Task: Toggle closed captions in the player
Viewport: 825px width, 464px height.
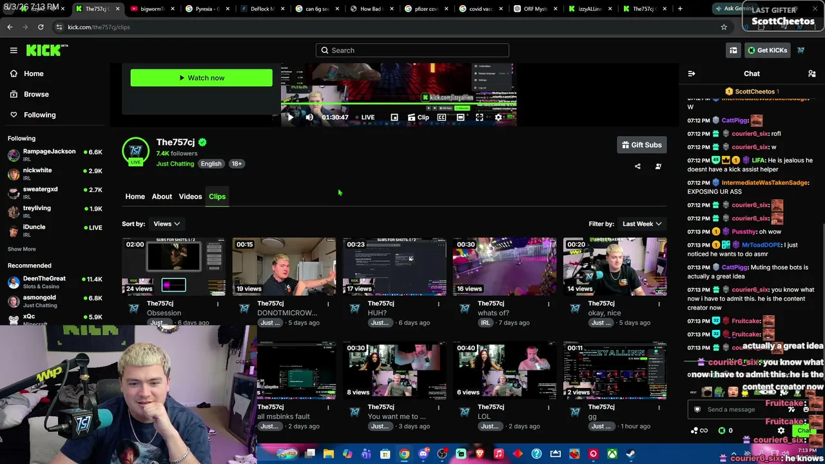Action: coord(442,117)
